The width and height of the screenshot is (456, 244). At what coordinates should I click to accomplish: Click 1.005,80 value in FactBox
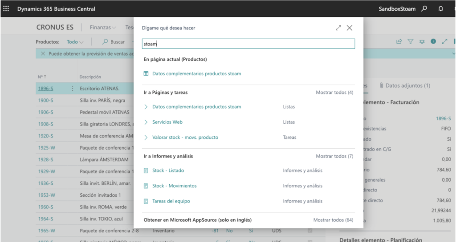pyautogui.click(x=442, y=221)
